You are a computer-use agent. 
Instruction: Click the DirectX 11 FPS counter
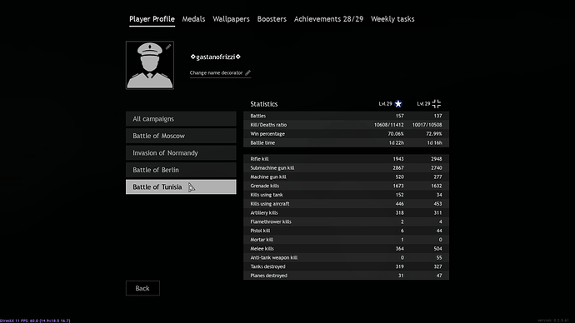[x=35, y=321]
